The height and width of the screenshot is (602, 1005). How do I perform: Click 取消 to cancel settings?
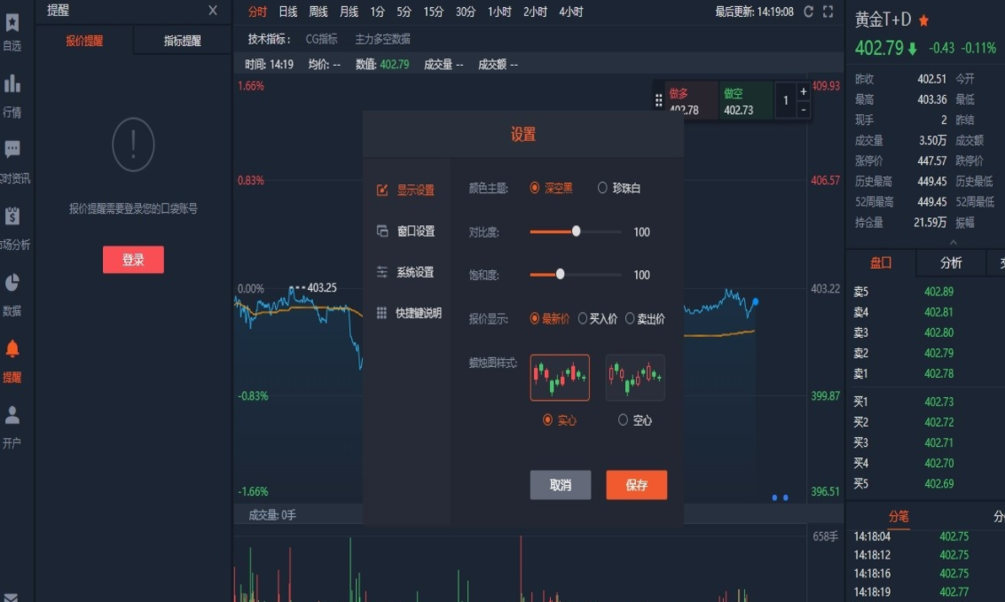(561, 485)
